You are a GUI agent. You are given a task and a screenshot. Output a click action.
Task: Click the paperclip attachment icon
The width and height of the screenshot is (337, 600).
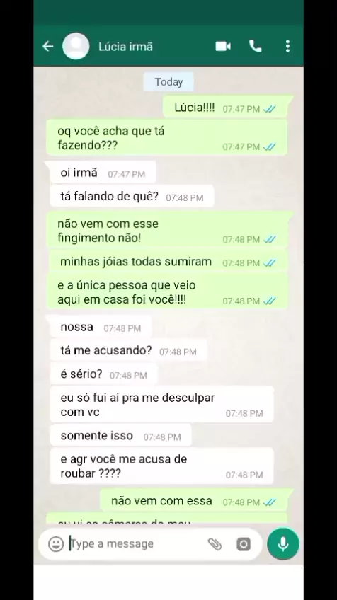215,543
